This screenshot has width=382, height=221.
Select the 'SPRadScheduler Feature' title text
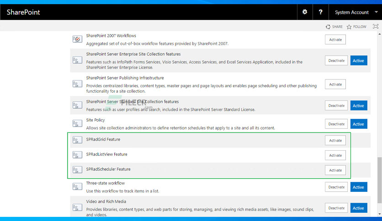pyautogui.click(x=108, y=169)
